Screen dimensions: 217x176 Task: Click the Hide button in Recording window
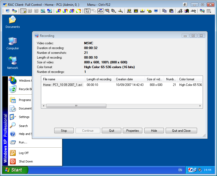pos(154,131)
